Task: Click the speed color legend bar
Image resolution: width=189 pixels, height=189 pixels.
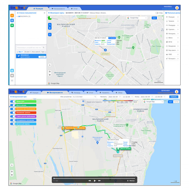Action: (x=118, y=101)
